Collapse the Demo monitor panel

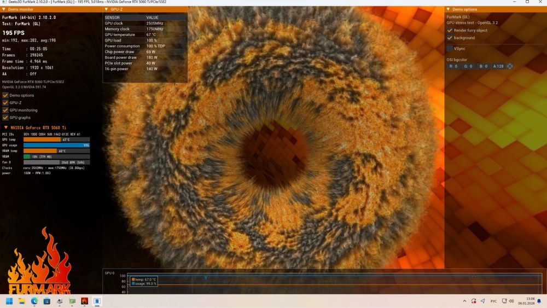click(x=4, y=9)
